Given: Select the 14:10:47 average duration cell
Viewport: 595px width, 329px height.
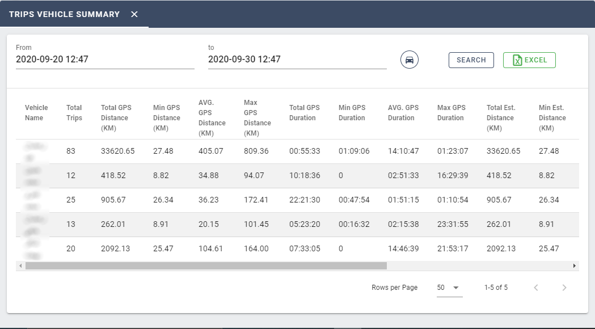Looking at the screenshot, I should click(x=403, y=151).
